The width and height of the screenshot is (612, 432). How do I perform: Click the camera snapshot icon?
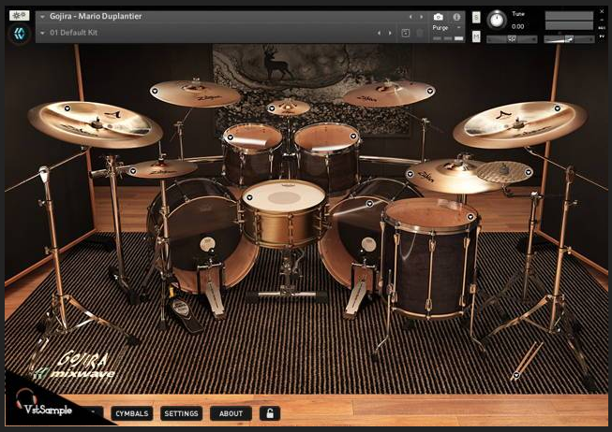[x=438, y=17]
